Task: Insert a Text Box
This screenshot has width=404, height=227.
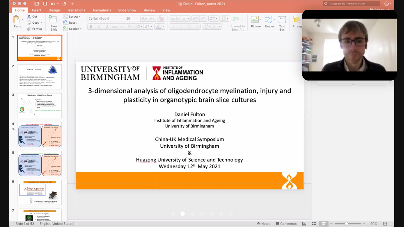Action: point(282,23)
